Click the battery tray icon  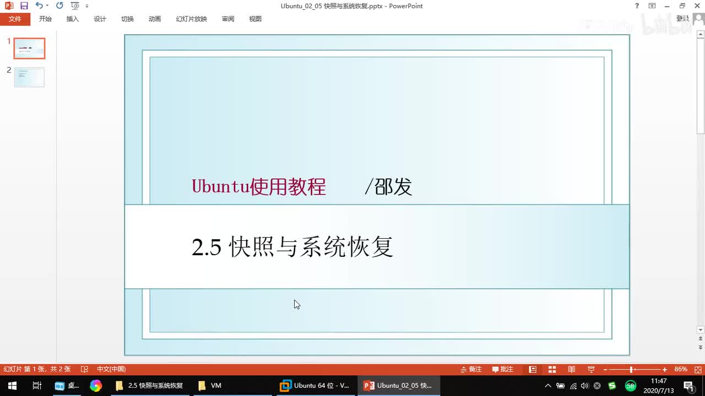point(561,386)
